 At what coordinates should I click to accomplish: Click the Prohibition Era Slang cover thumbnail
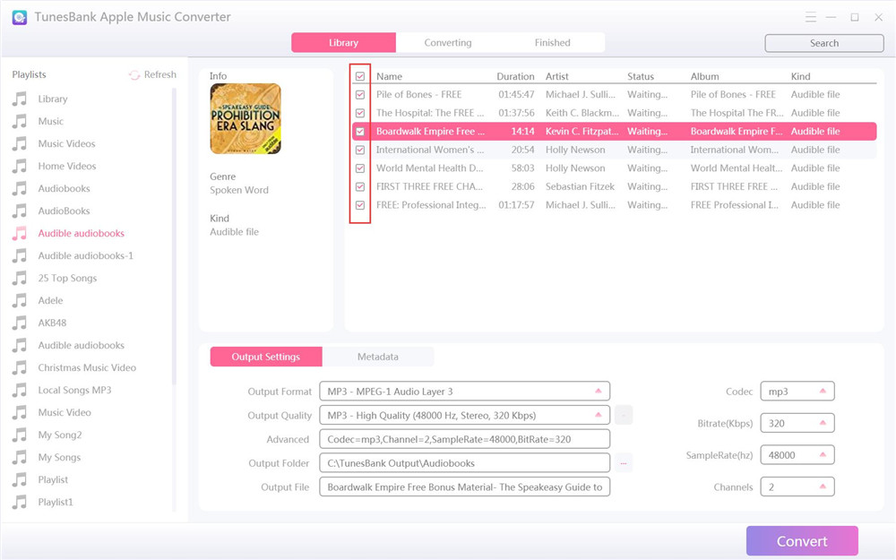[x=246, y=119]
